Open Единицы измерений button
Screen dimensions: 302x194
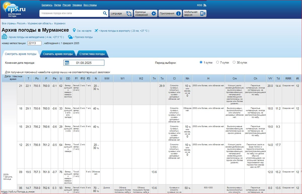tap(146, 14)
